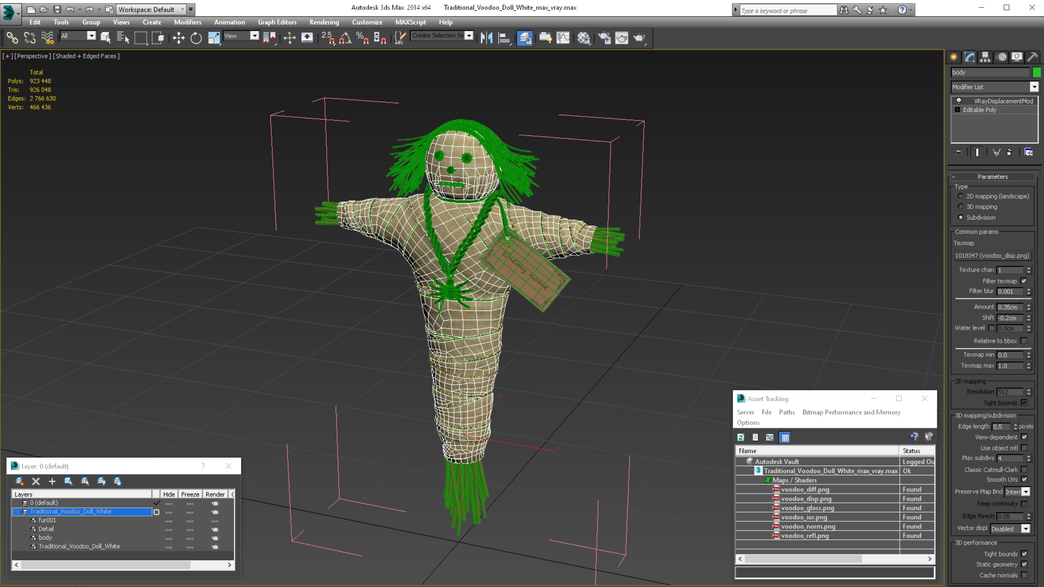Enable Water level checkbox
This screenshot has height=587, width=1044.
(x=991, y=328)
